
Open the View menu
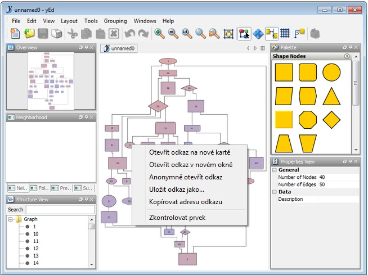coord(49,21)
